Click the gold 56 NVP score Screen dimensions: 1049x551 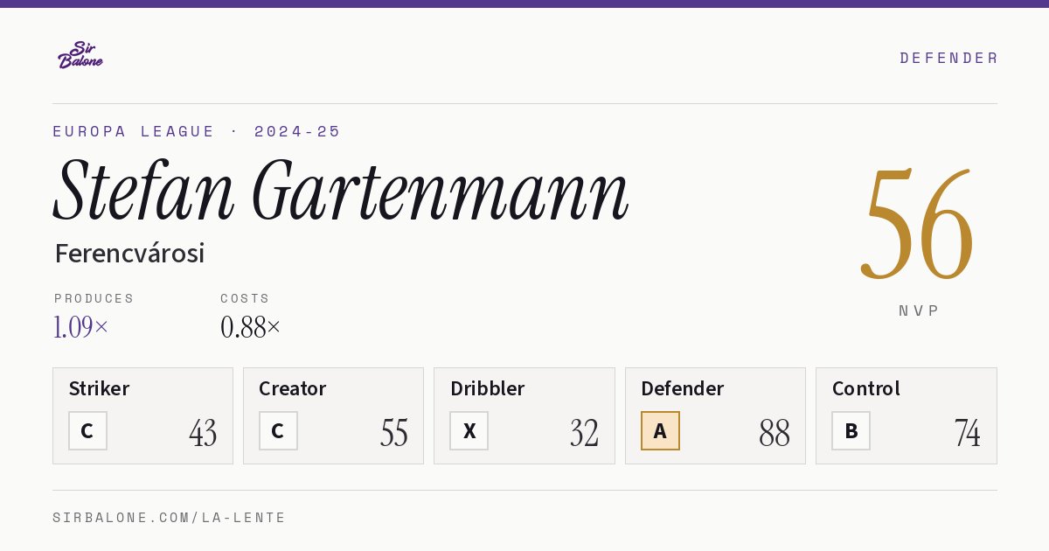pos(917,224)
